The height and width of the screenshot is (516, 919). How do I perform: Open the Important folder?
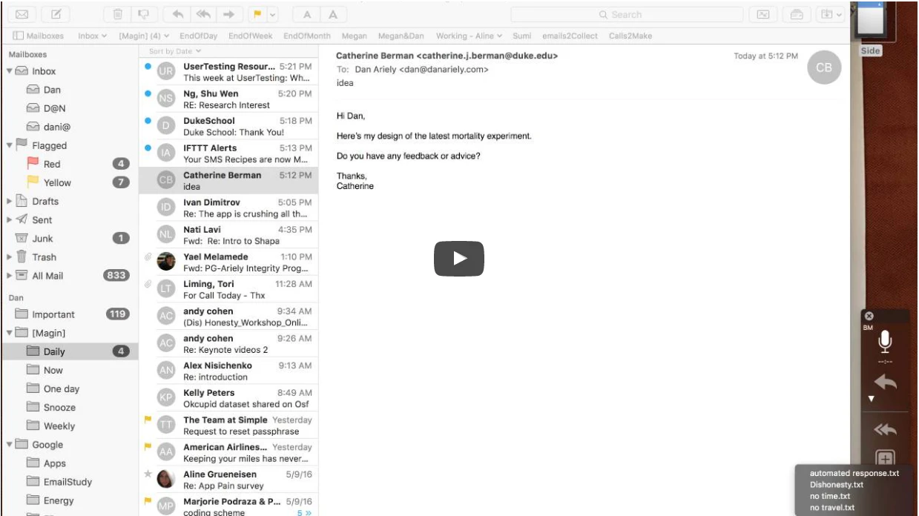tap(69, 314)
